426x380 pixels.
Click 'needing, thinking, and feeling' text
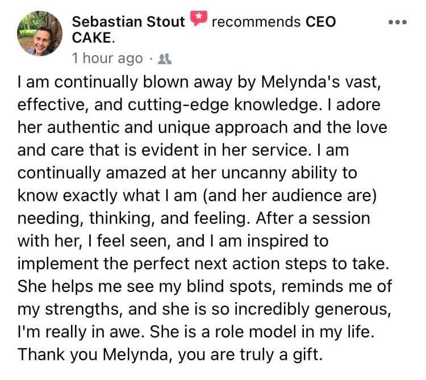133,218
